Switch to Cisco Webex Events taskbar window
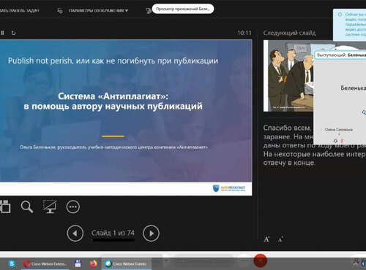Viewport: 366px width, 270px height. tap(126, 263)
